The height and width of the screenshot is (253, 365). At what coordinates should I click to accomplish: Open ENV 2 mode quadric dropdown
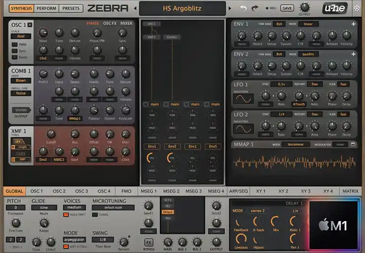tap(308, 54)
